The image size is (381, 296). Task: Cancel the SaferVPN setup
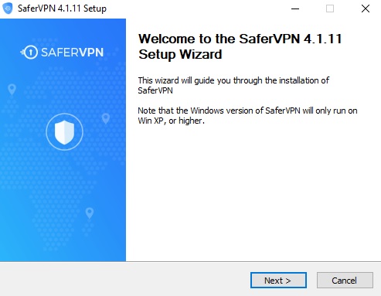pyautogui.click(x=345, y=280)
